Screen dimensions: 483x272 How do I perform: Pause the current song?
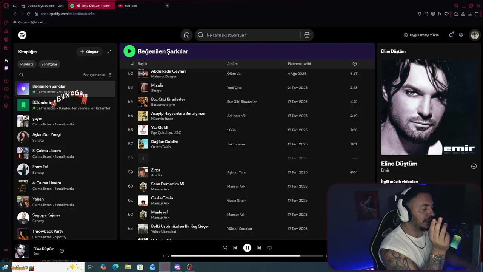coord(247,248)
